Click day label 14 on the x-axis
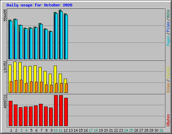This screenshot has height=134, width=172. point(76,130)
